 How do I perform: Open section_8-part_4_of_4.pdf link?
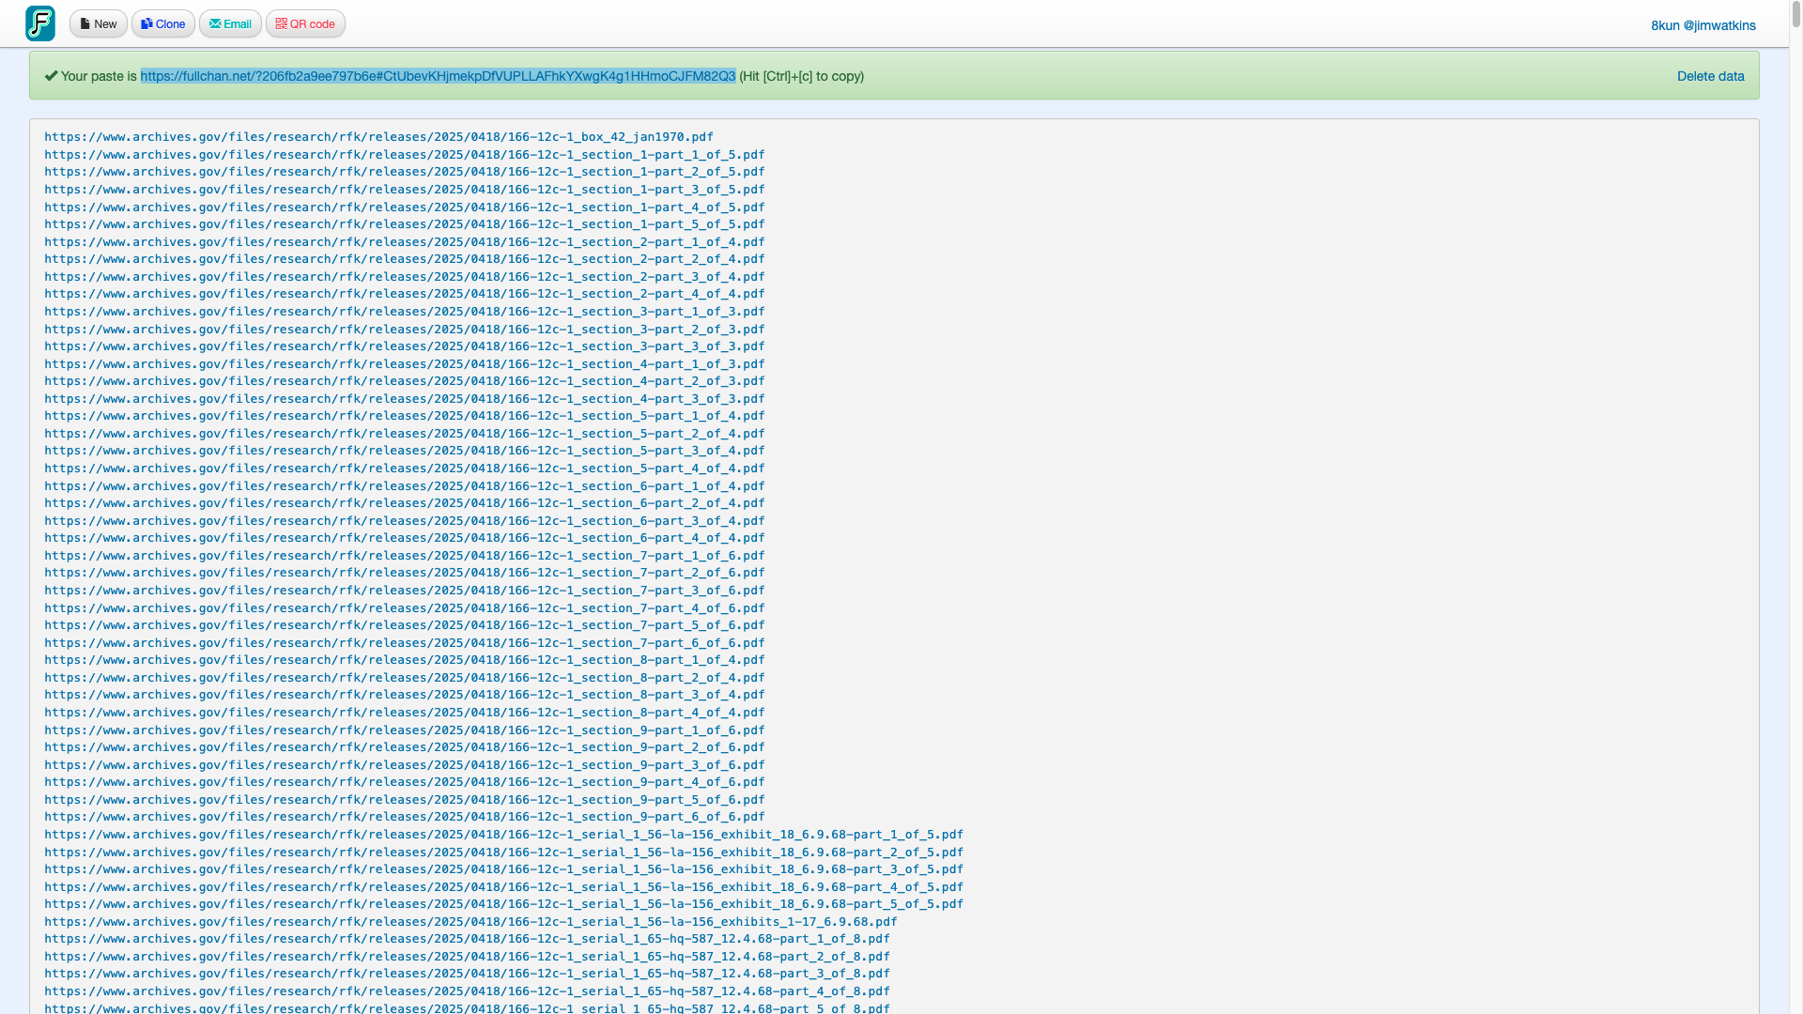405,713
